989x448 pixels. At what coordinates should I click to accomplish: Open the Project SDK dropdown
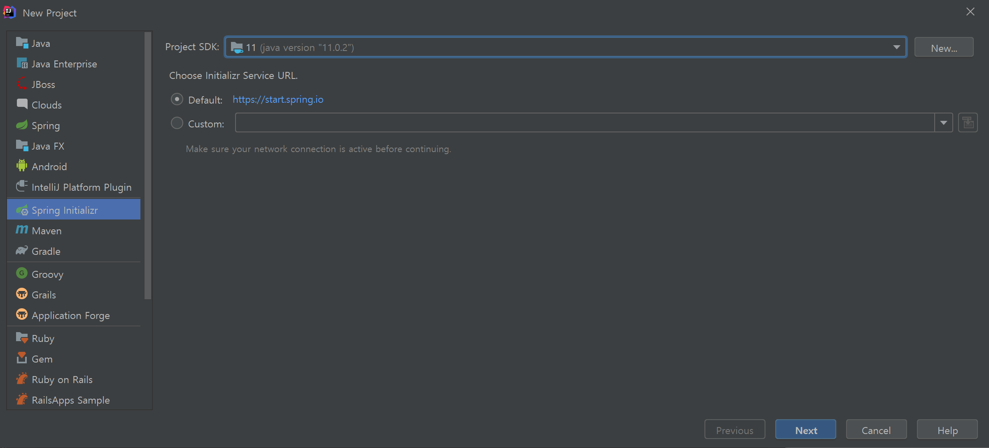point(896,47)
